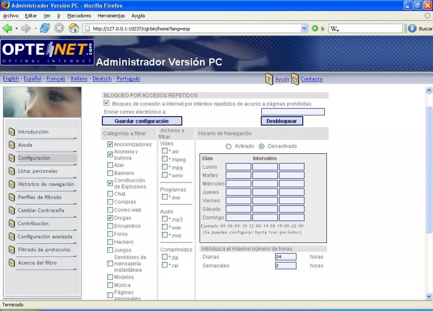Switch language to Français

pos(56,79)
